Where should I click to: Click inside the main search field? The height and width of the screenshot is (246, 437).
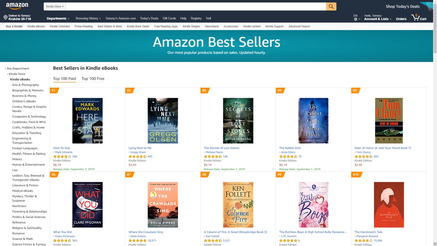[196, 7]
